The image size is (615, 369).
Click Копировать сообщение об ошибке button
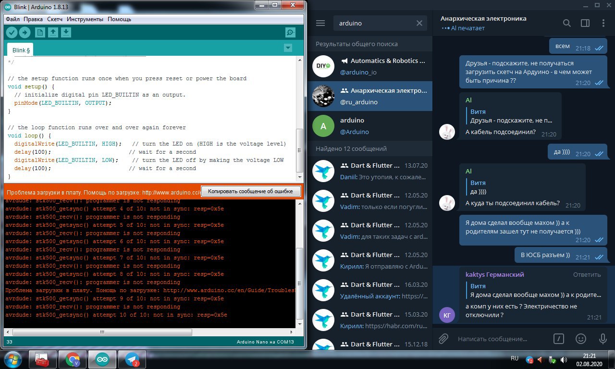[x=251, y=191]
